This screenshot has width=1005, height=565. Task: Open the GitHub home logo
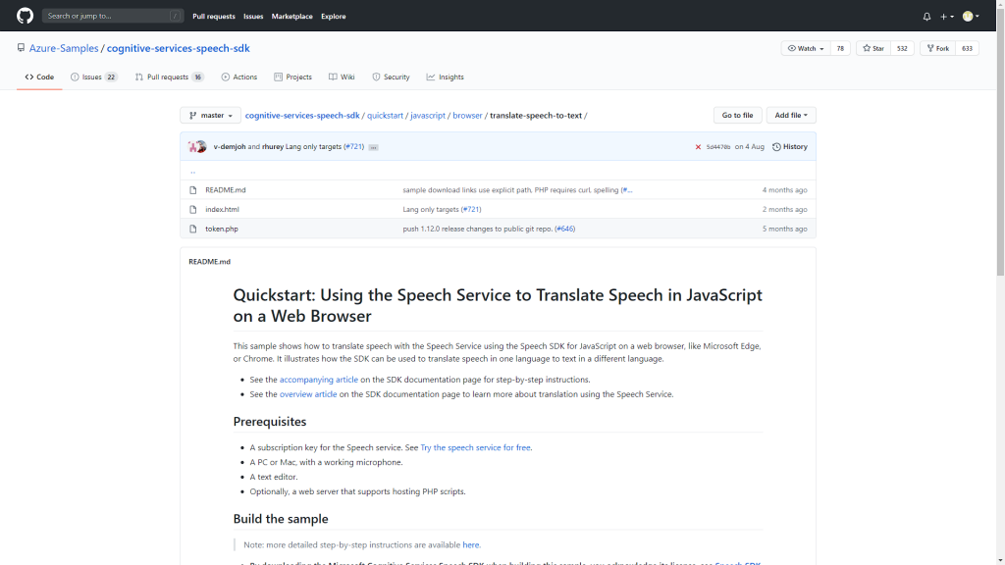coord(25,16)
